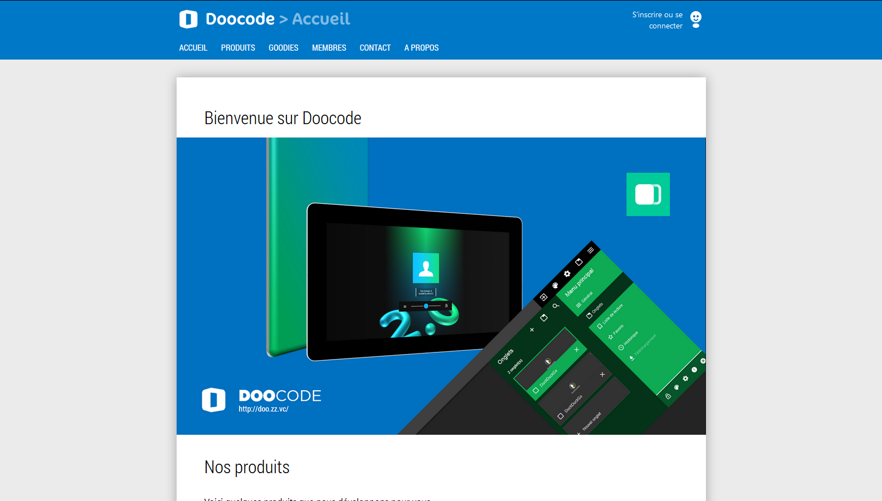Click the http://doo.zz.vc/ banner text
The width and height of the screenshot is (882, 501).
[x=264, y=409]
